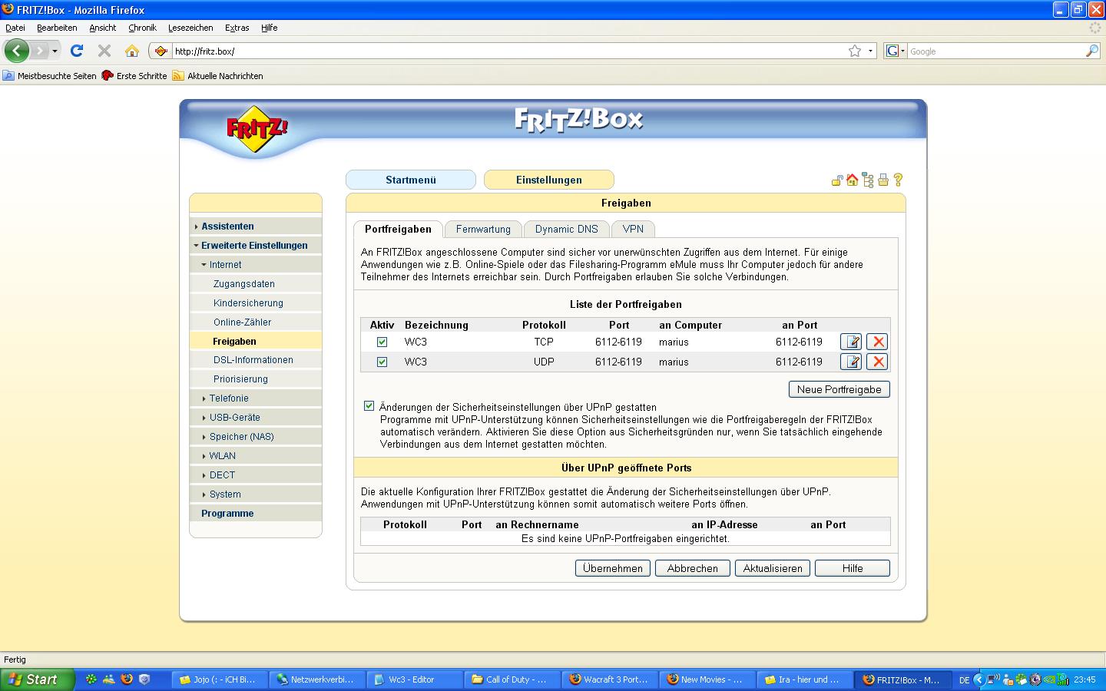
Task: Edit the WC3 TCP port rule
Action: (851, 342)
